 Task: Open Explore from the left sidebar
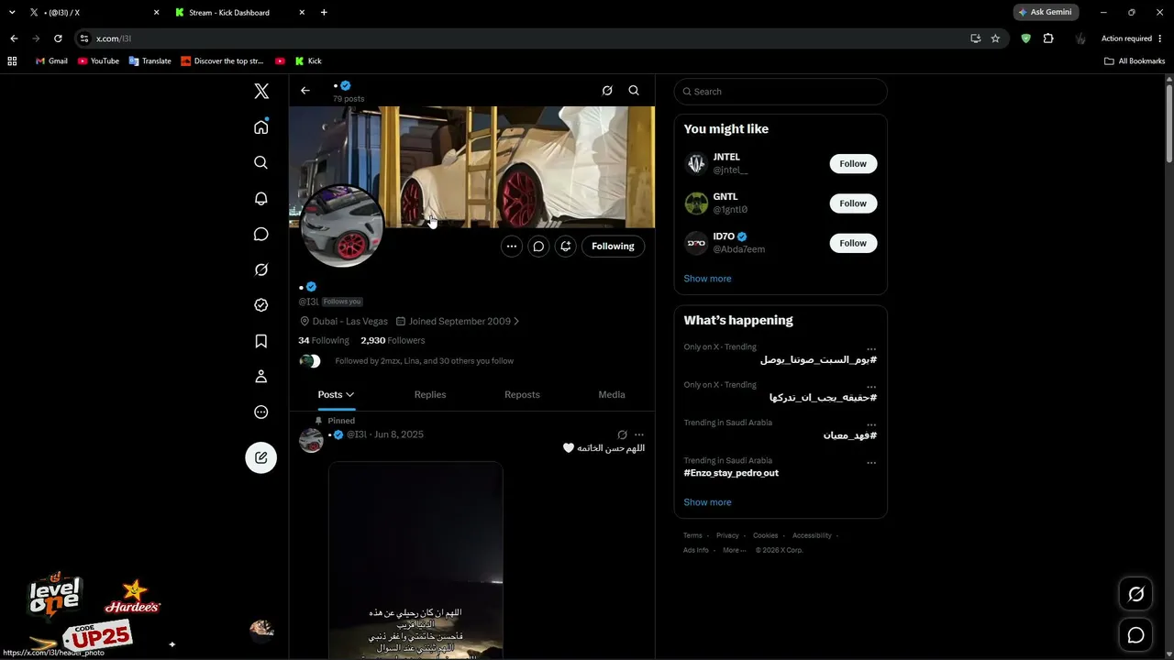[261, 162]
